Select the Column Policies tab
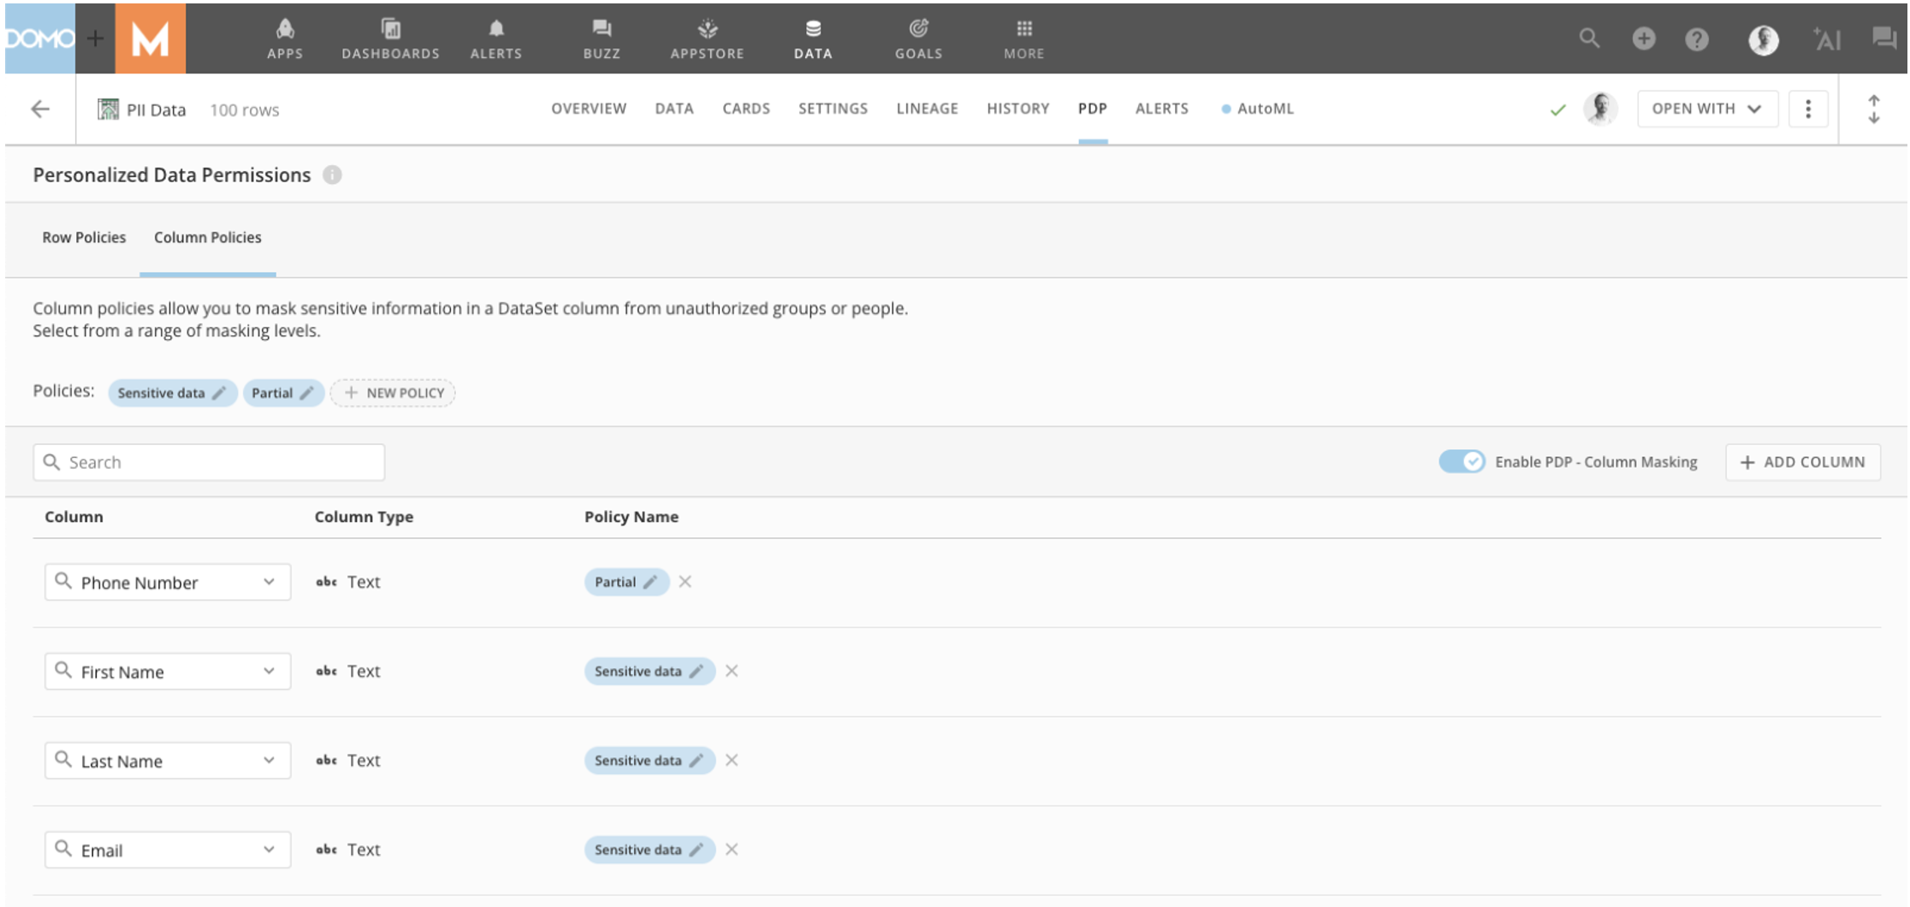Viewport: 1910px width, 907px height. coord(208,237)
